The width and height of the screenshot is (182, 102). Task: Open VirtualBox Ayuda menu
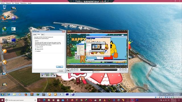click(x=30, y=3)
